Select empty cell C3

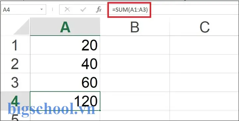[204, 82]
